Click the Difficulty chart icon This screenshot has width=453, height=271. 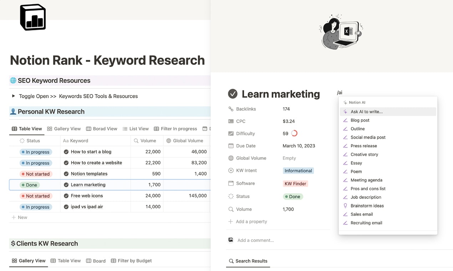pyautogui.click(x=231, y=134)
